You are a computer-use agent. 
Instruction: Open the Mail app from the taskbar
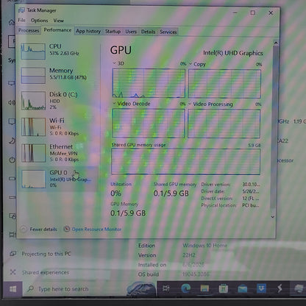[x=242, y=288]
